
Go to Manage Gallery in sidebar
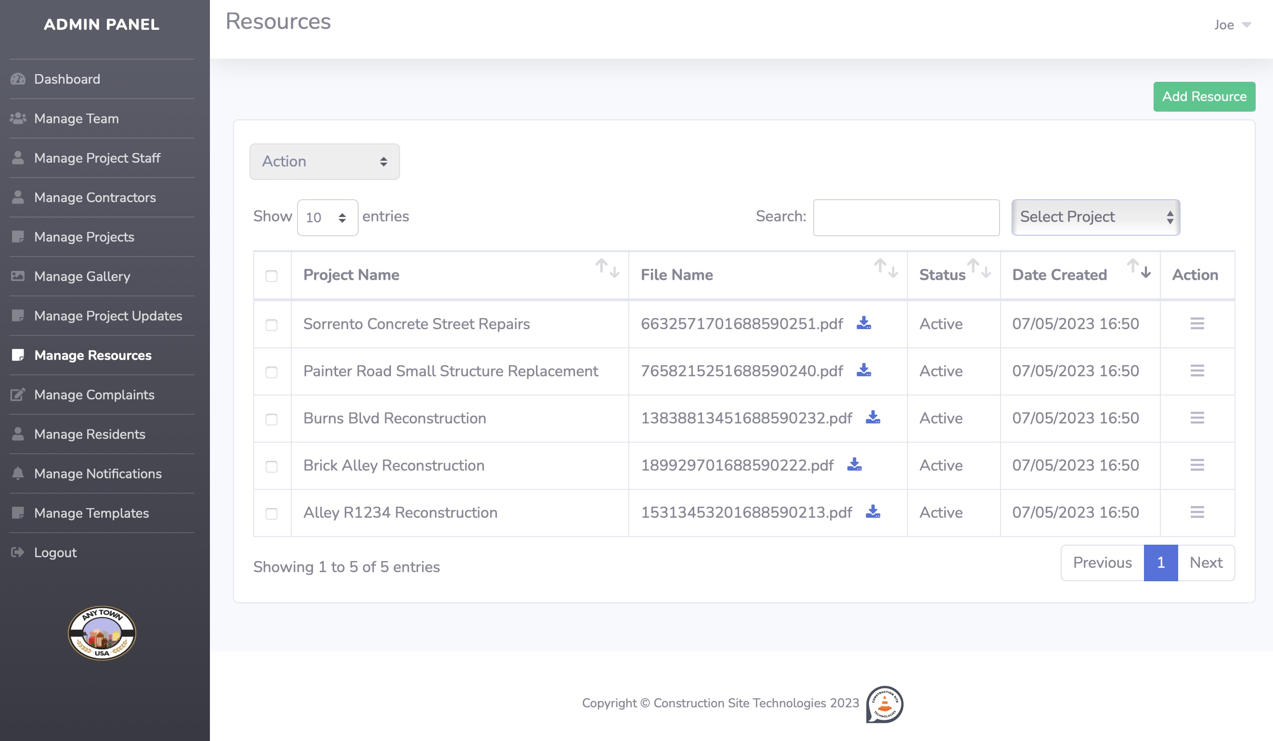[x=82, y=276]
